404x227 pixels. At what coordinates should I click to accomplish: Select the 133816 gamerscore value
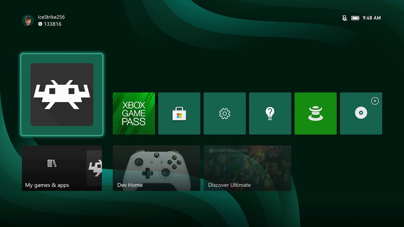click(x=53, y=24)
